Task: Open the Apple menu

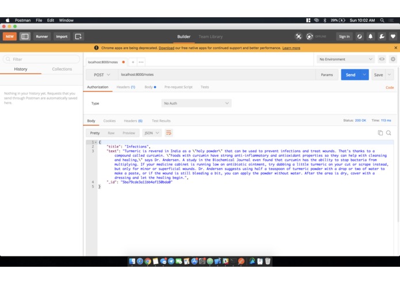Action: point(7,20)
